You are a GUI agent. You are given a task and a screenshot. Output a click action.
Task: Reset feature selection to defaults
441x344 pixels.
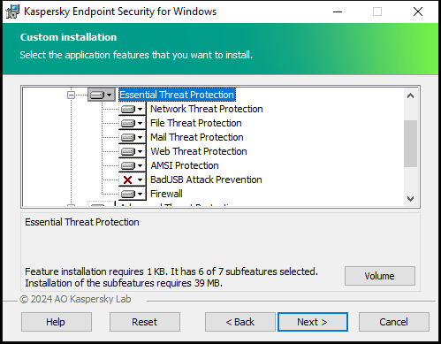tap(145, 322)
